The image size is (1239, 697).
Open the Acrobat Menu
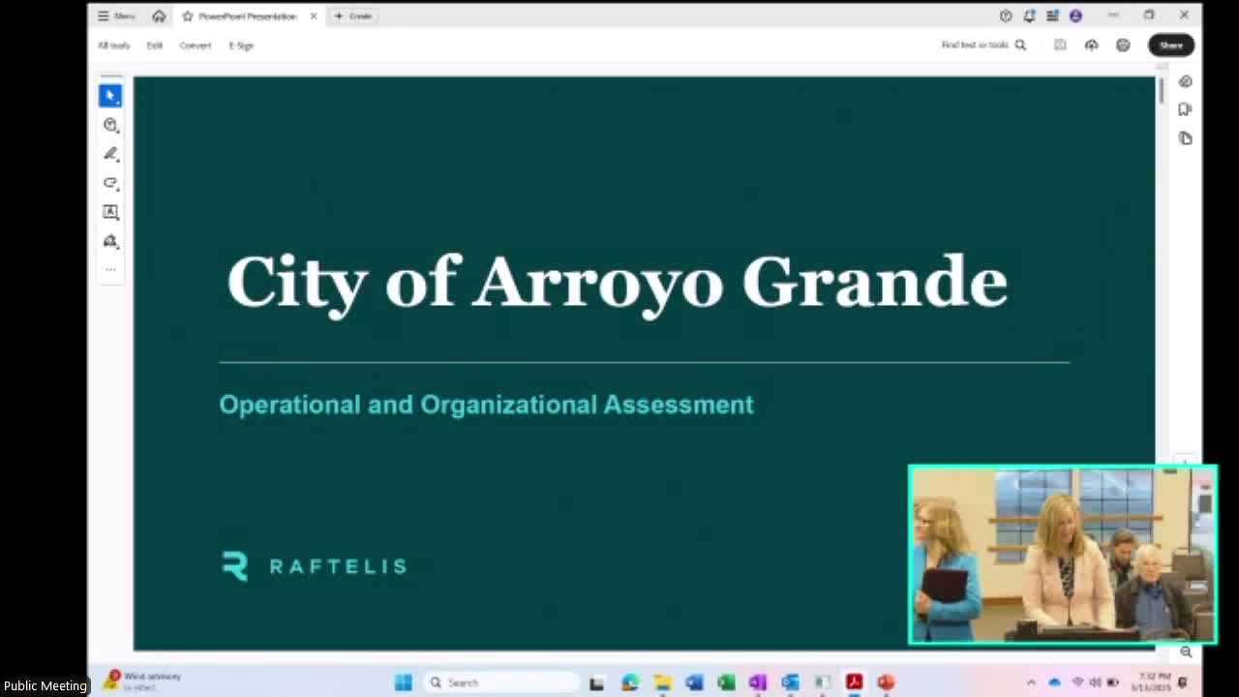[116, 15]
